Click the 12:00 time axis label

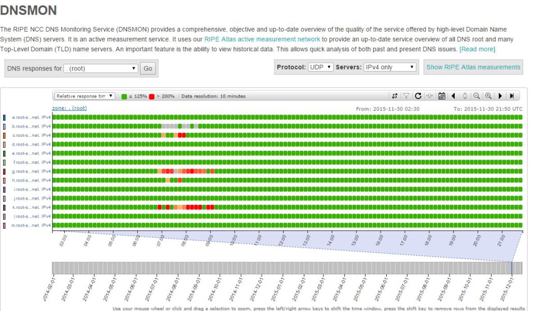(x=282, y=241)
